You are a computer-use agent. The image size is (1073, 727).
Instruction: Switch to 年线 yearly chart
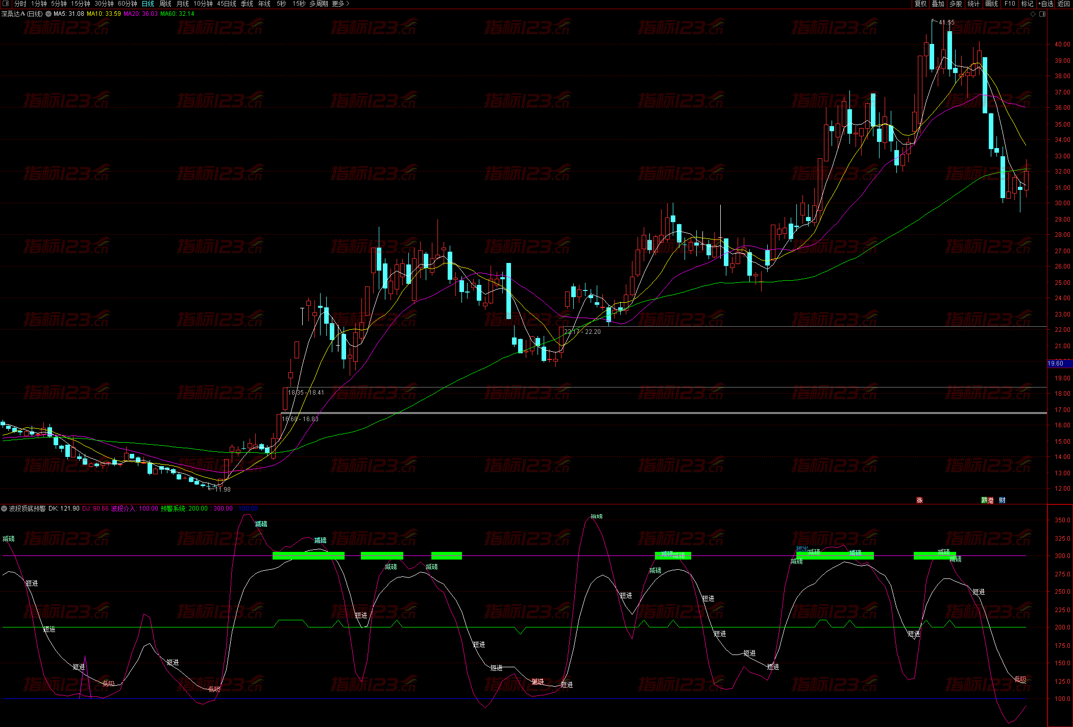[264, 4]
